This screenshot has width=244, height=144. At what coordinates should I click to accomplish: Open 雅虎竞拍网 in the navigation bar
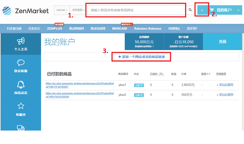[98, 28]
